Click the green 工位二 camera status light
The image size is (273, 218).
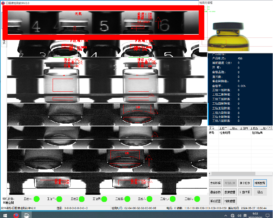(x=59, y=198)
